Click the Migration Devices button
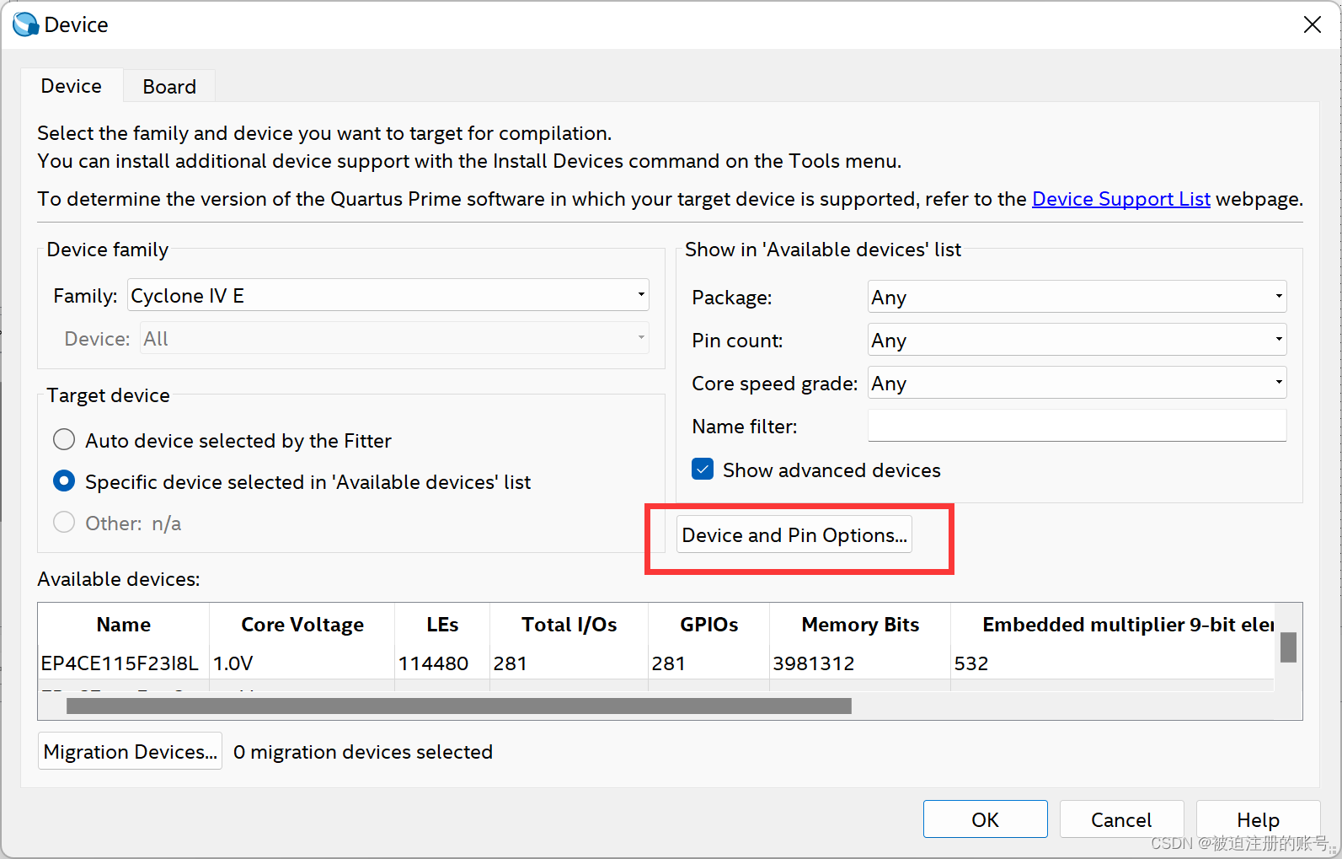 pos(131,751)
